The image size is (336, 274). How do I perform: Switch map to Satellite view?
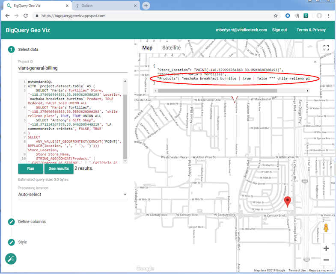pyautogui.click(x=171, y=48)
